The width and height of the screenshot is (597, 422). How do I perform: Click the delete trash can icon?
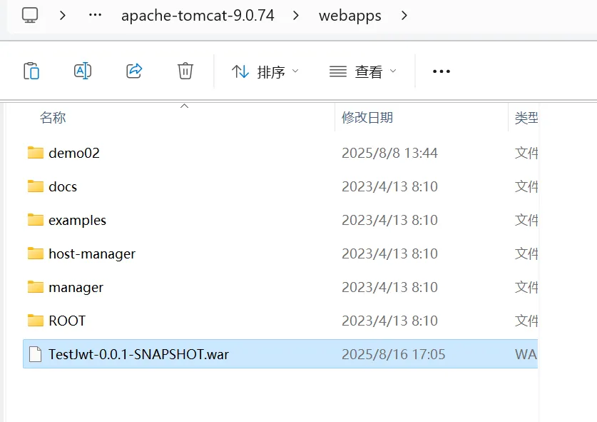185,71
